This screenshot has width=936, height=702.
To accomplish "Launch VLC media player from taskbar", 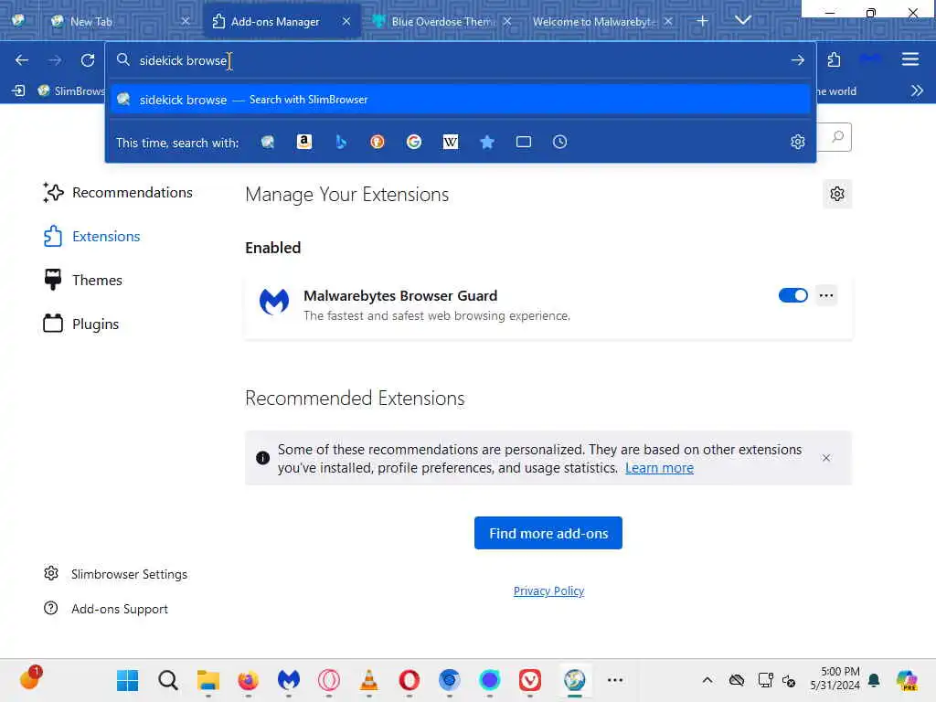I will (x=369, y=680).
